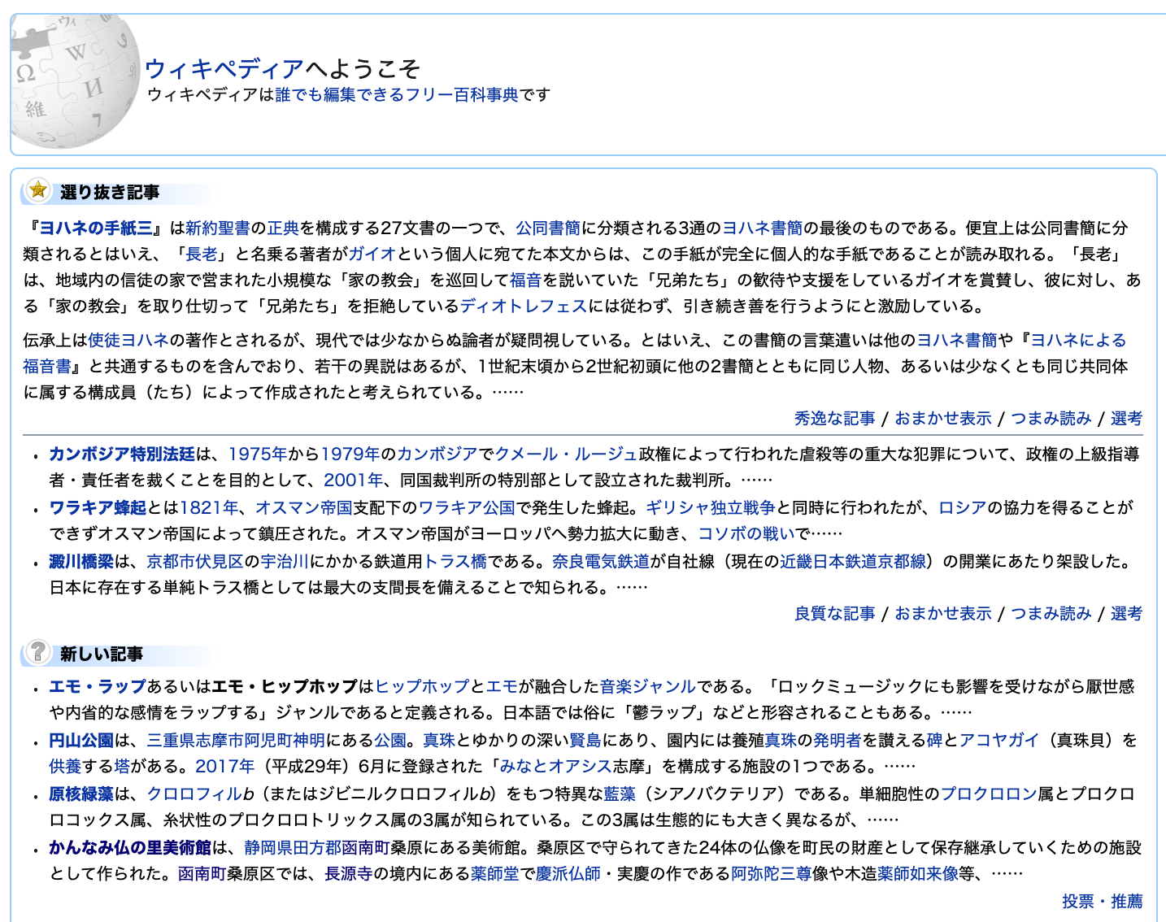This screenshot has width=1166, height=922.
Task: Open the エモ・ラップ article link
Action: click(x=98, y=687)
